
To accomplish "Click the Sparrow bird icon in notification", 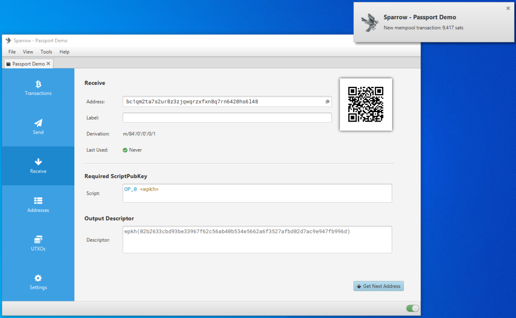I will [x=369, y=22].
